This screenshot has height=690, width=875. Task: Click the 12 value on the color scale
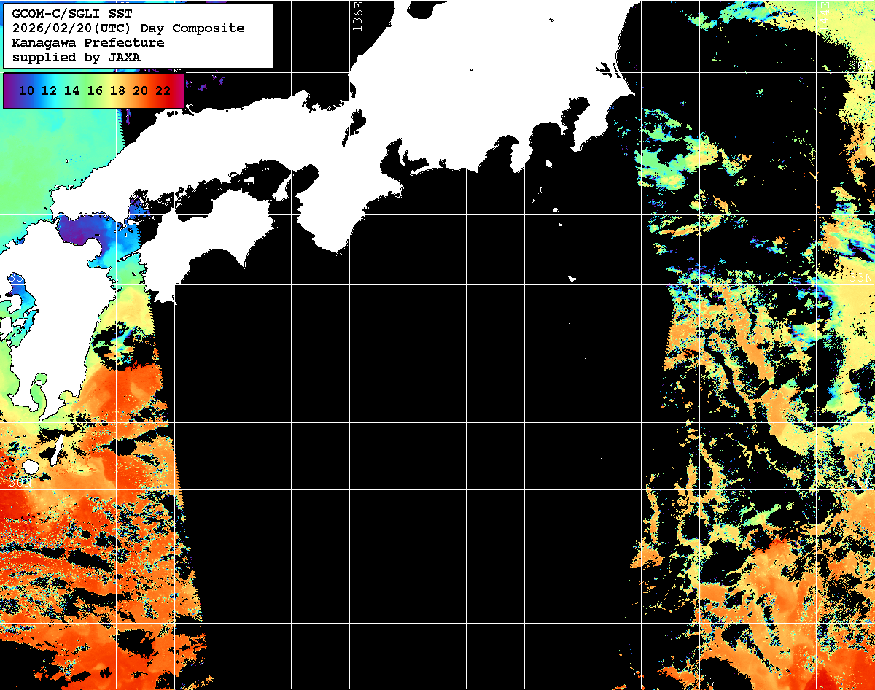click(x=49, y=91)
